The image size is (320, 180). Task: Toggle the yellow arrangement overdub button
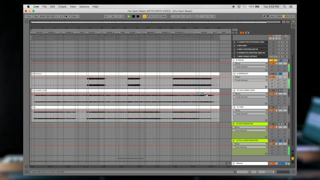(144, 16)
